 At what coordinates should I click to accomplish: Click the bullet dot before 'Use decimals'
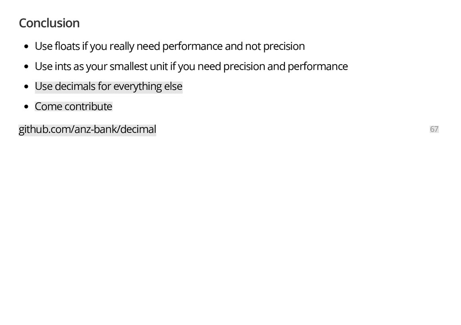pos(27,87)
